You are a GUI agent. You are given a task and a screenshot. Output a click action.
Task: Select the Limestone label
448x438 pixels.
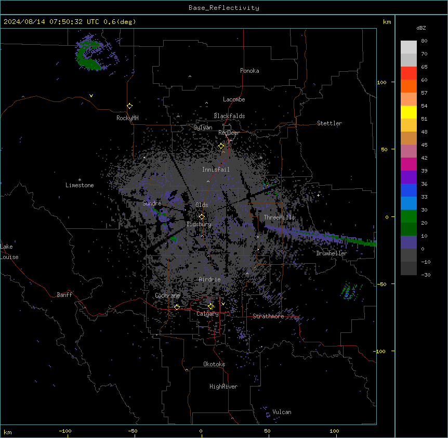80,185
